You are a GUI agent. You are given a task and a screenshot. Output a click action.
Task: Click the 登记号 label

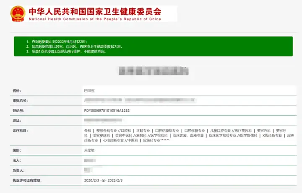point(18,111)
